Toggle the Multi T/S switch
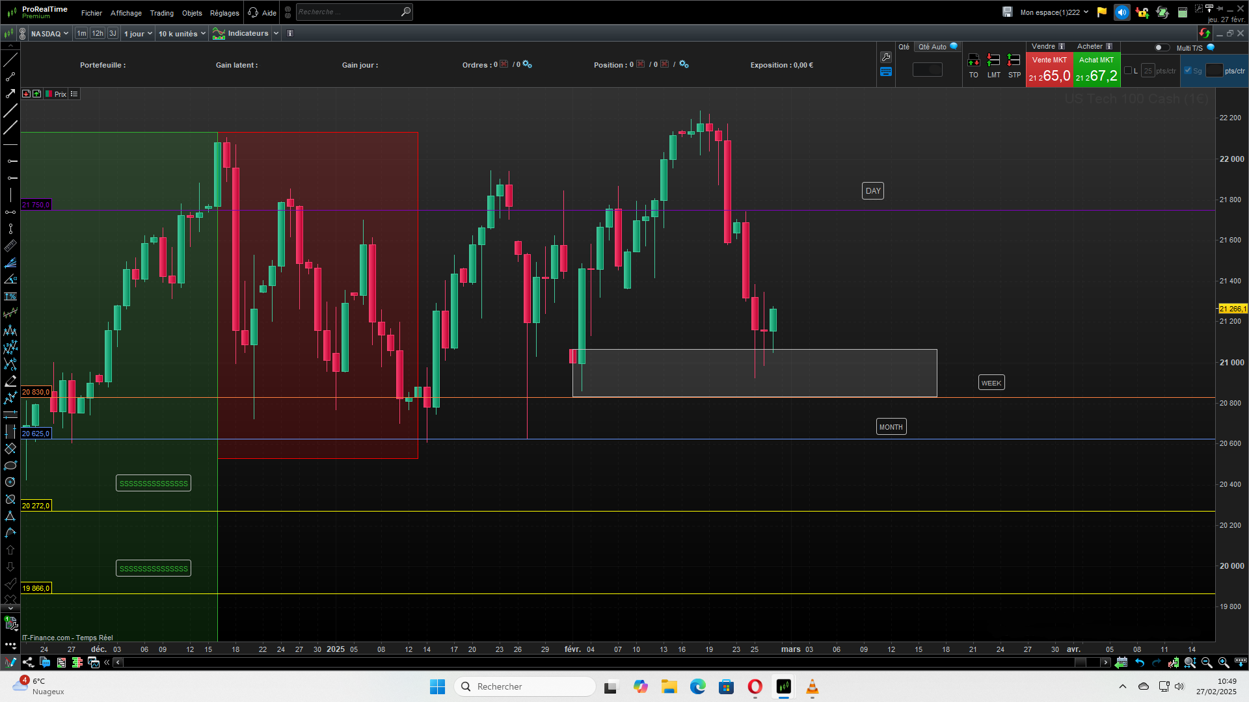1249x702 pixels. (1161, 47)
